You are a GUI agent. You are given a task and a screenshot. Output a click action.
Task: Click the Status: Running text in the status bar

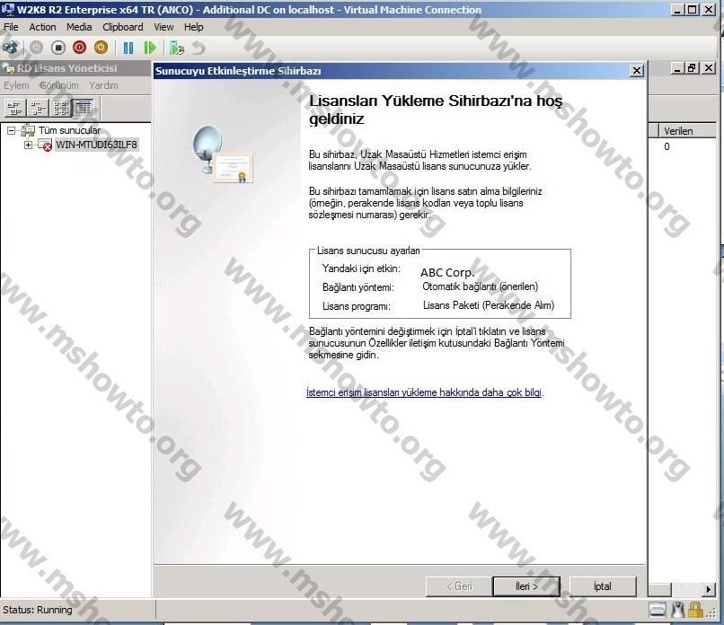tap(38, 610)
